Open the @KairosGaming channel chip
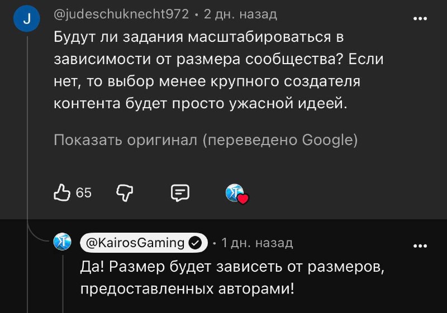Viewport: 447px width, 313px height. [x=144, y=243]
